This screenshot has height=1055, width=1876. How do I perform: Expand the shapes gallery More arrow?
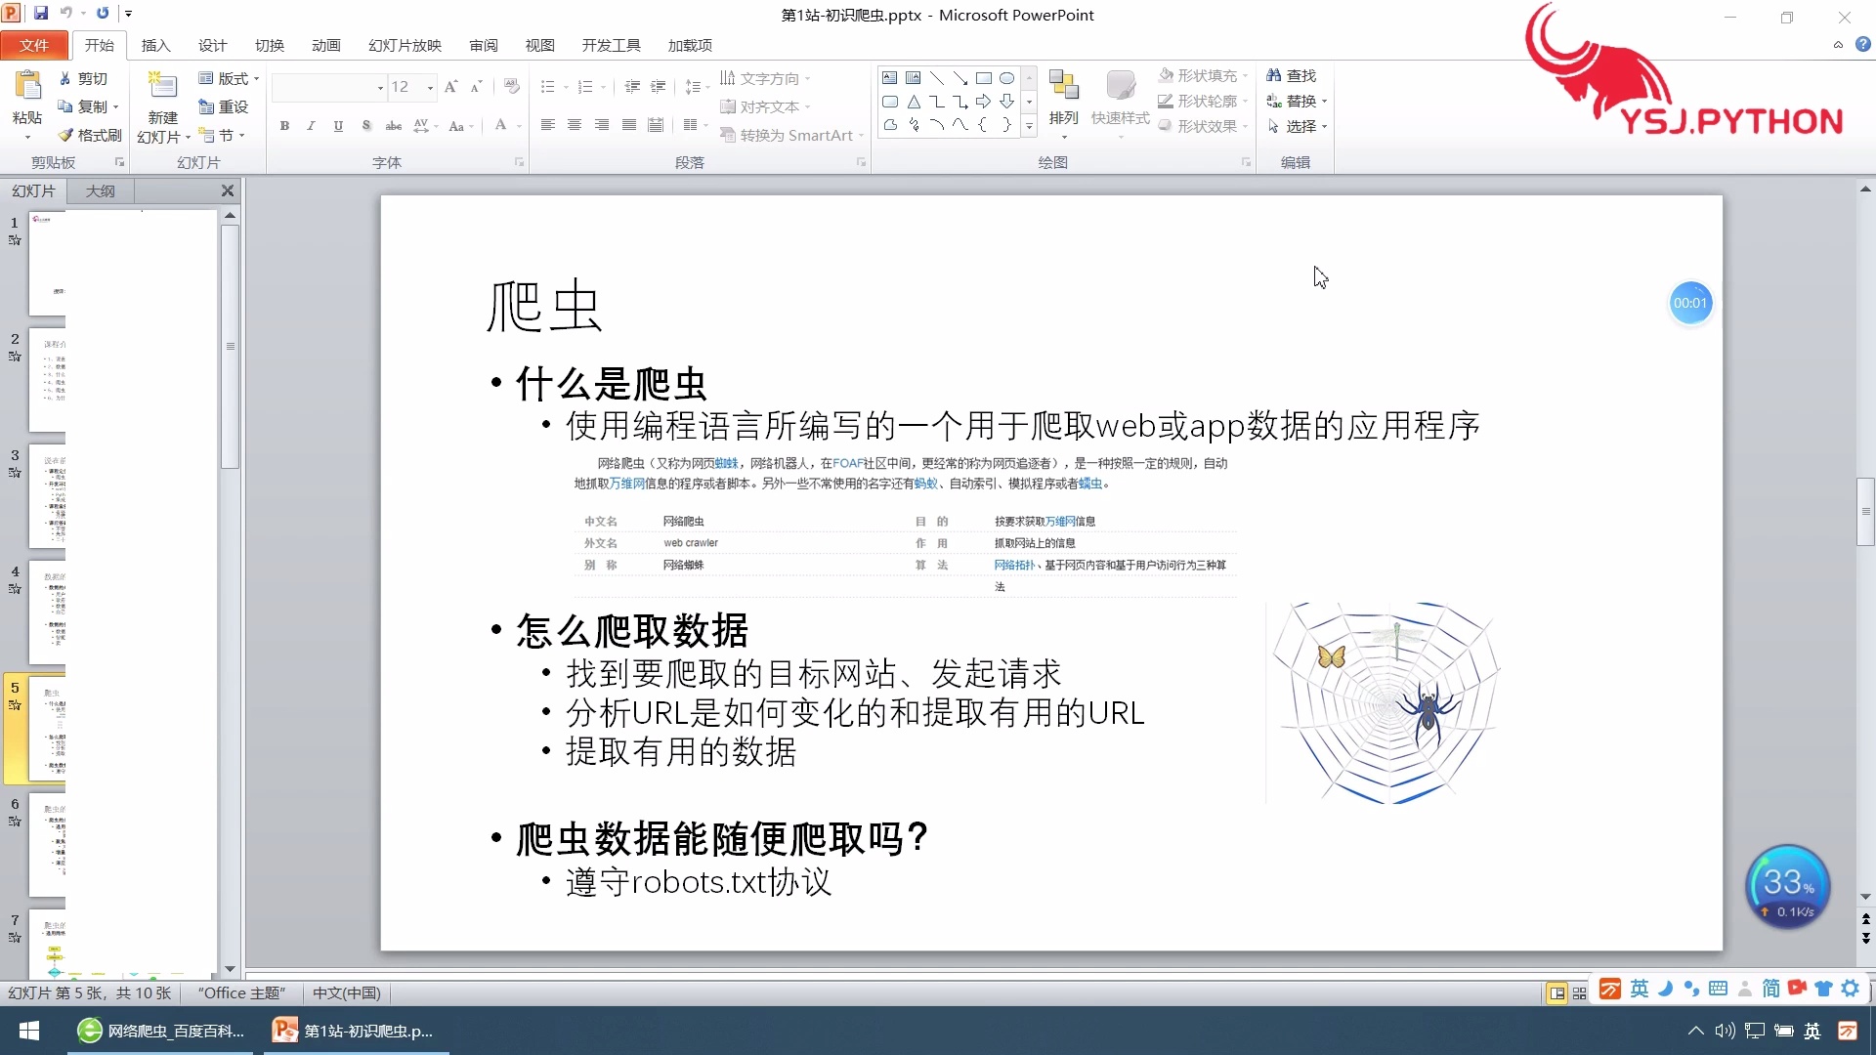coord(1029,125)
